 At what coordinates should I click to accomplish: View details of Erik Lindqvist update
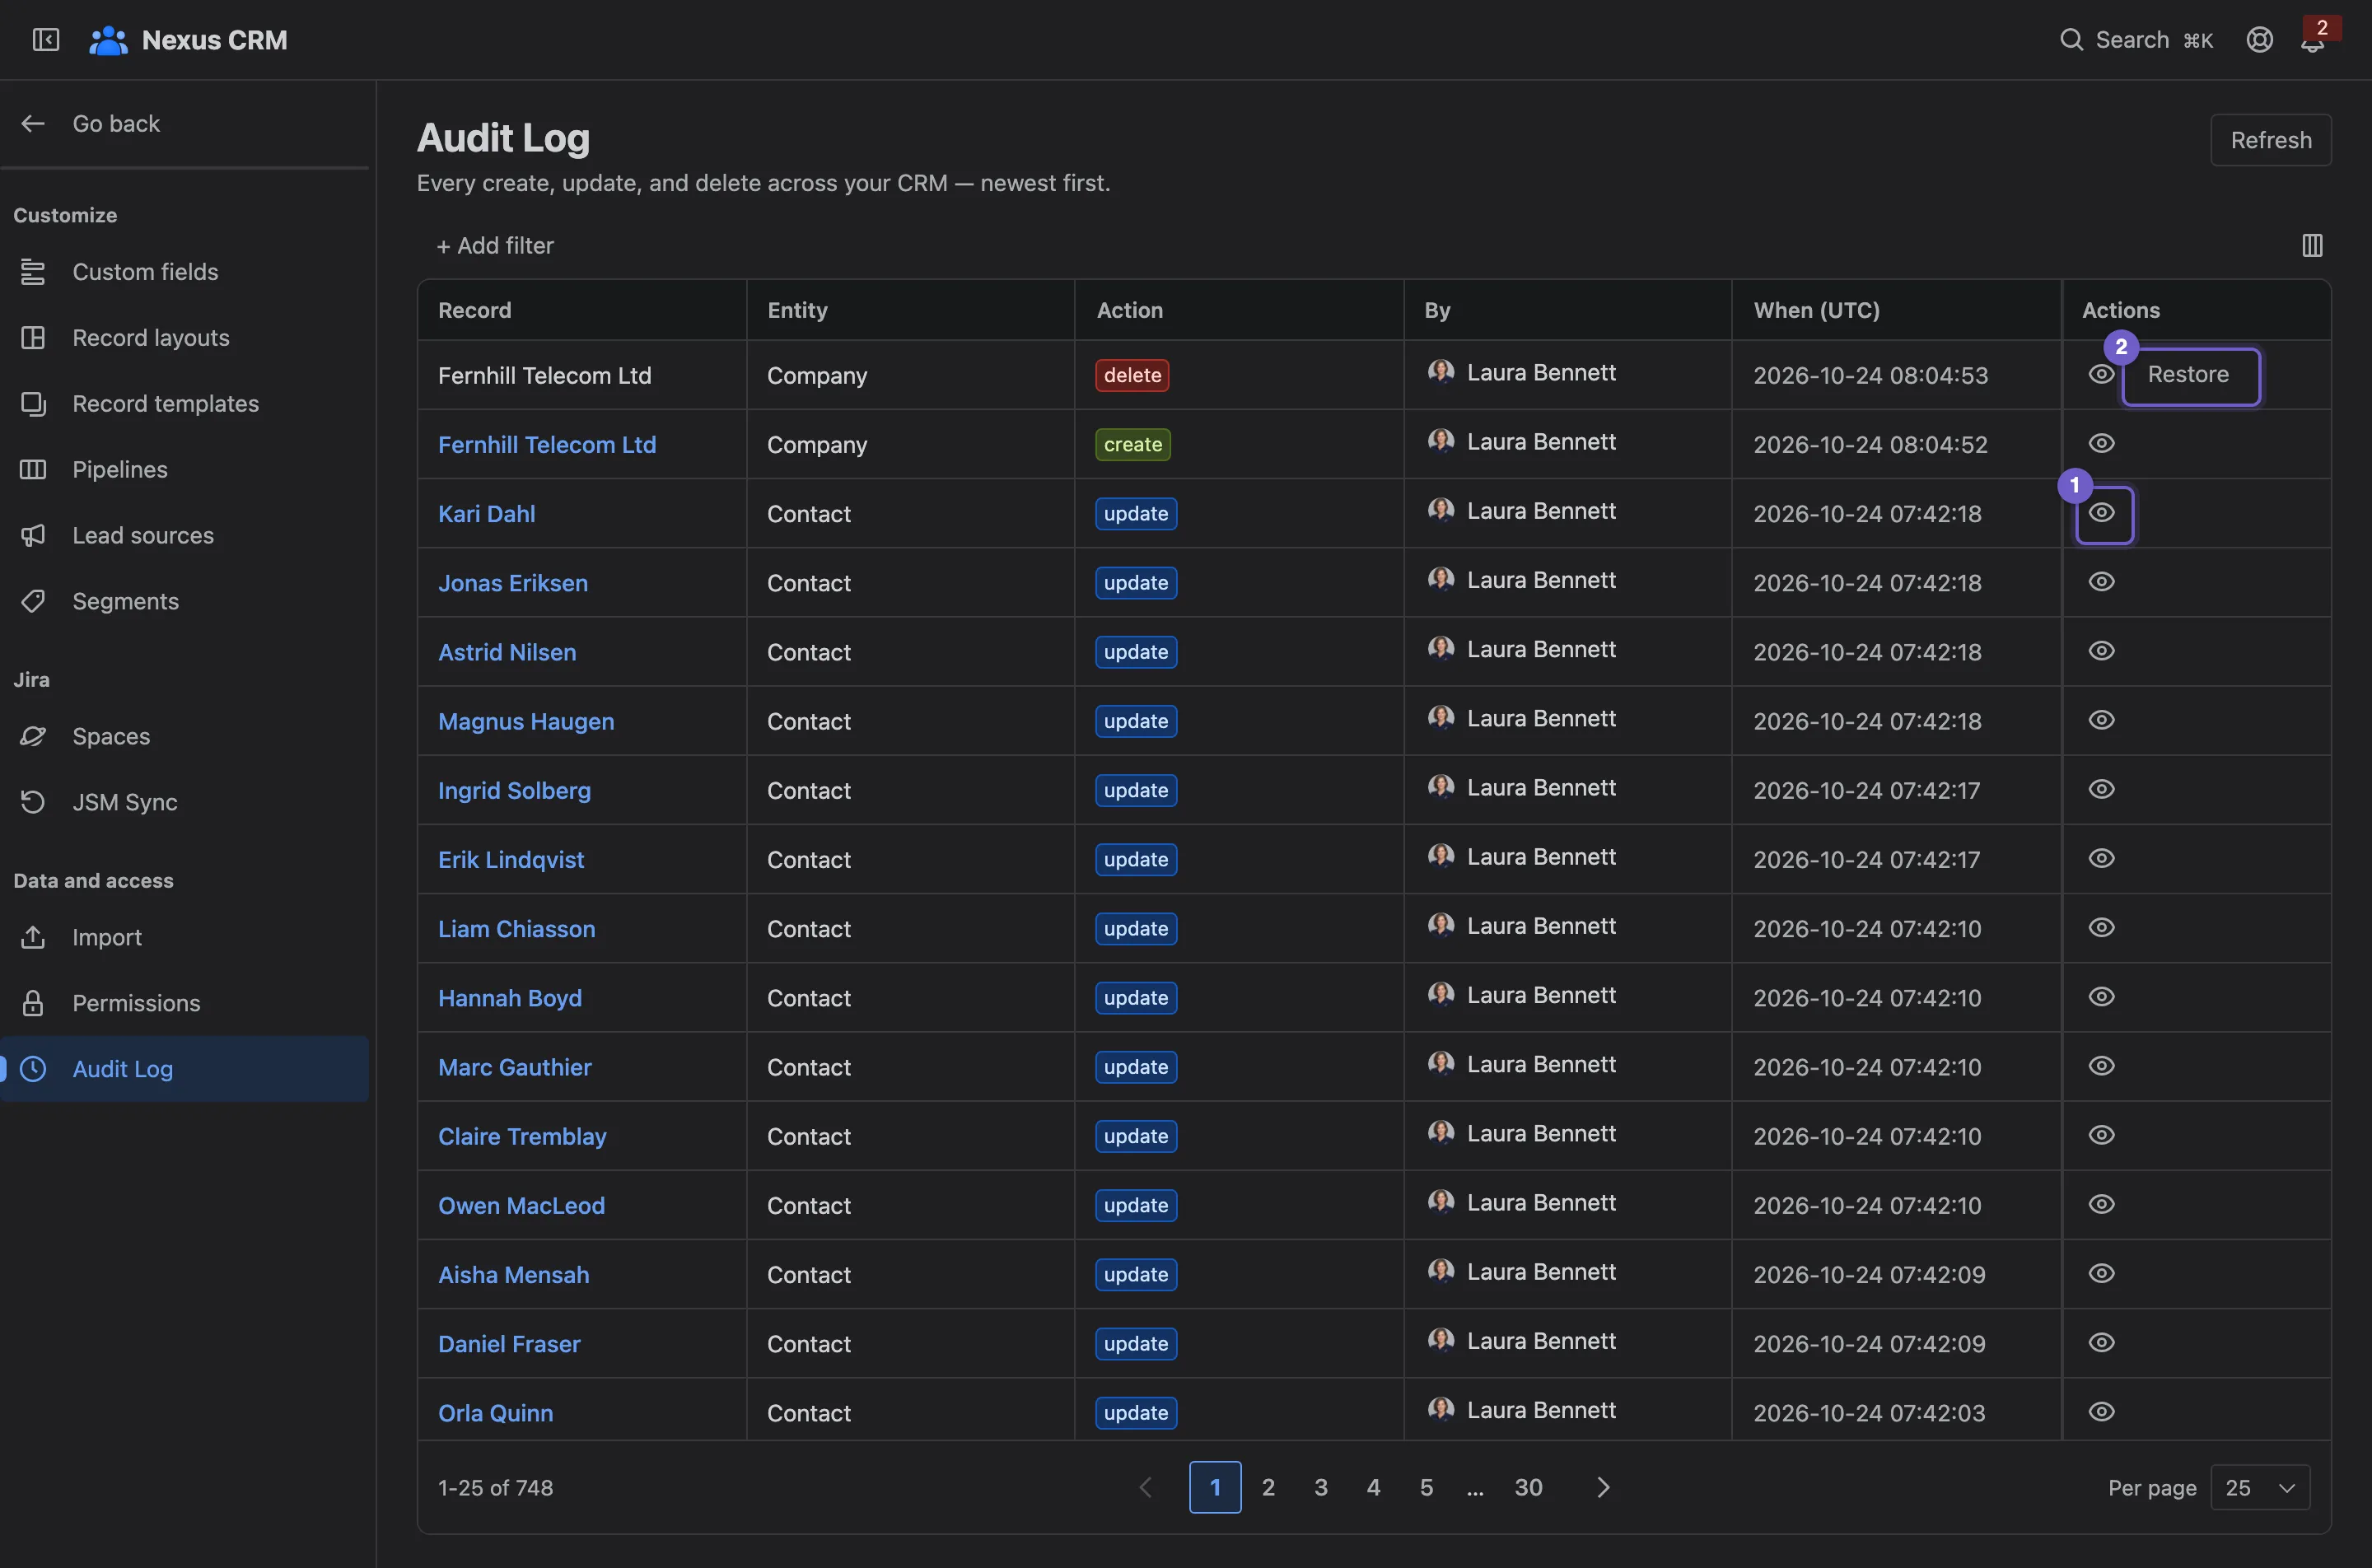tap(2101, 858)
